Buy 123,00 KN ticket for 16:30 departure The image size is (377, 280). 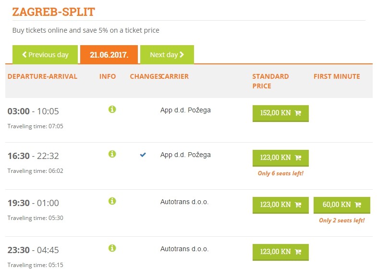[280, 158]
